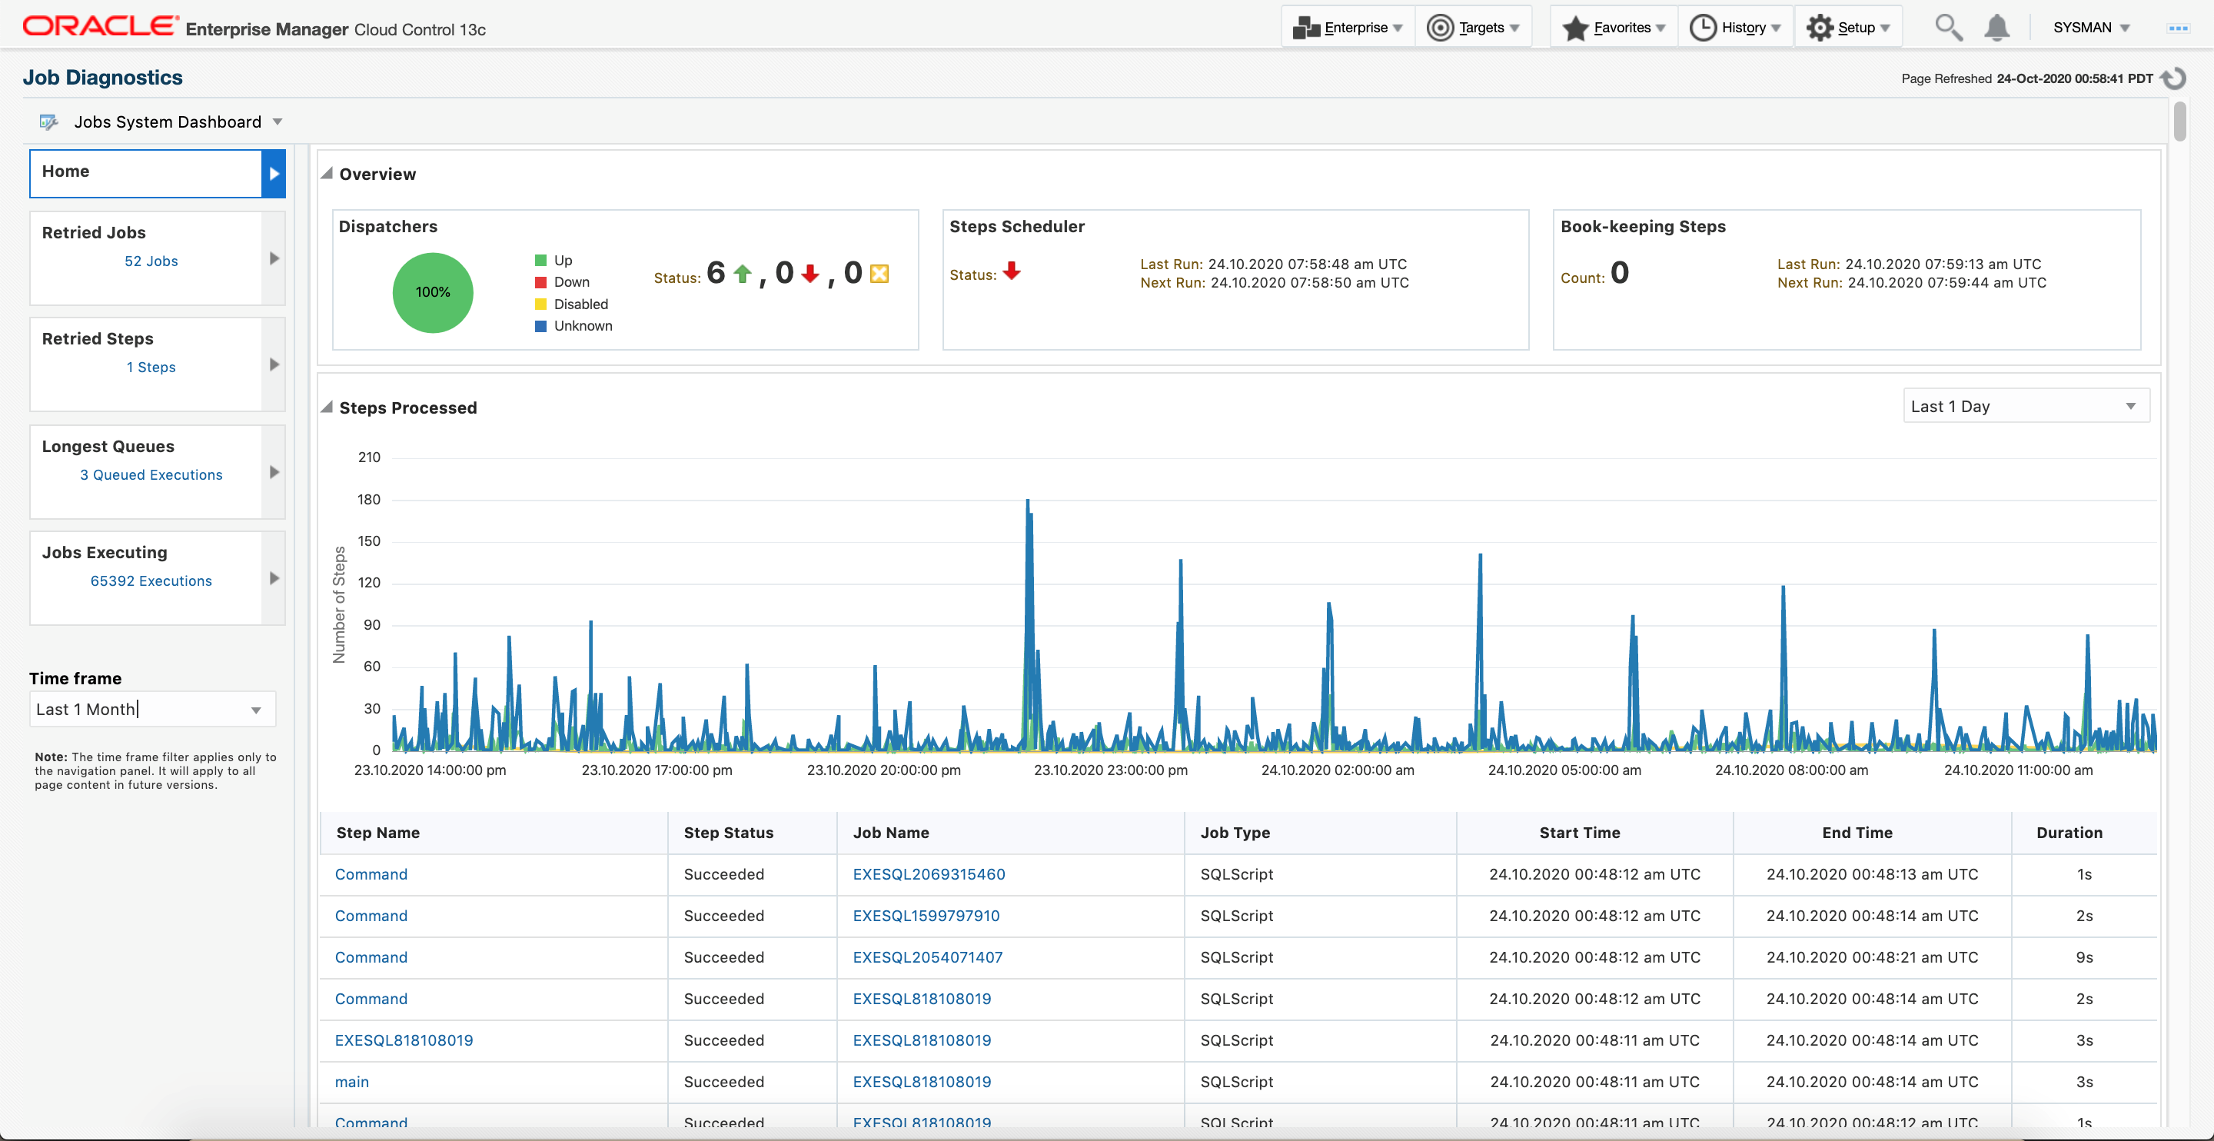Click the Setup gear icon

1819,28
